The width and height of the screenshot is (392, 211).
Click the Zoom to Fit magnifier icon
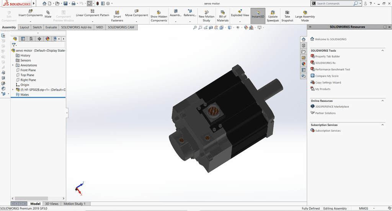point(195,28)
